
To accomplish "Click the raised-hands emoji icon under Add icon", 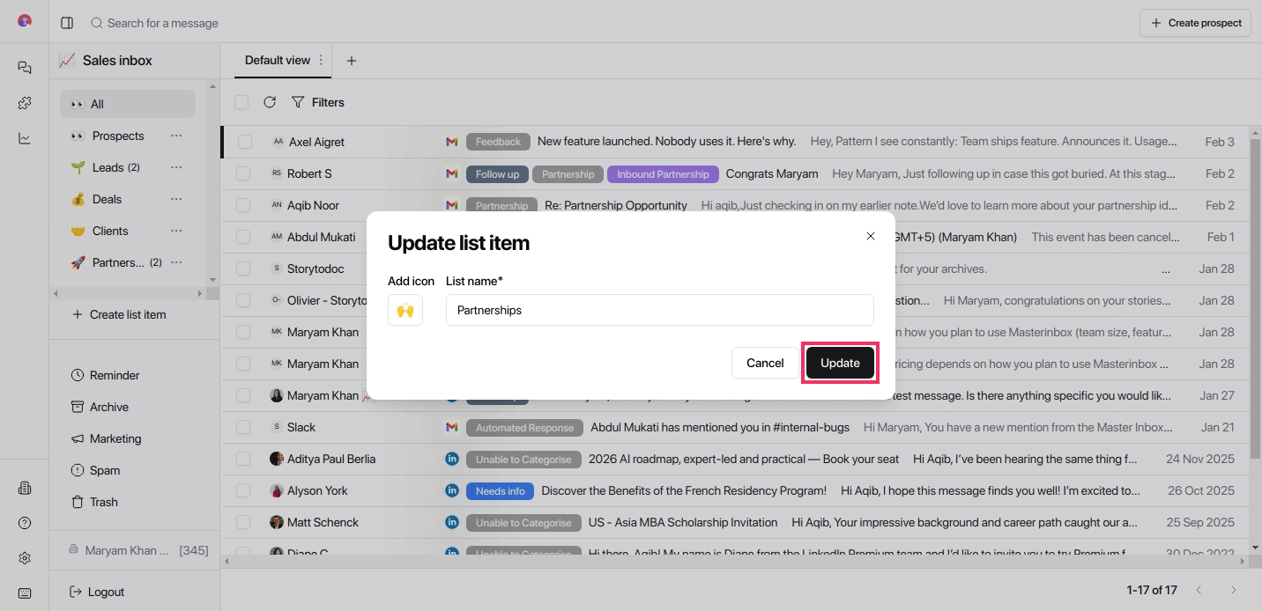I will (x=405, y=310).
